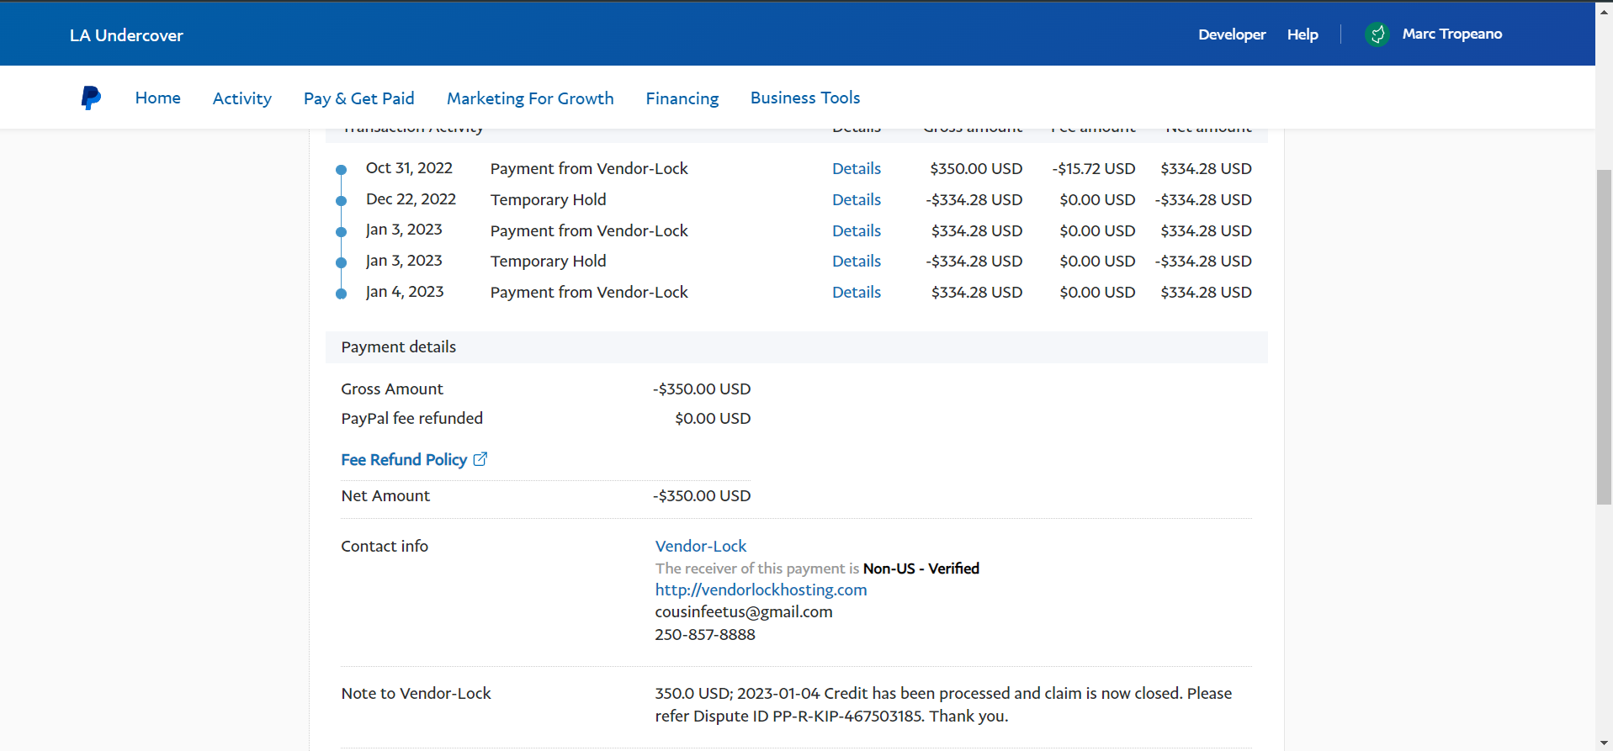The image size is (1613, 751).
Task: Click the LA Undercover business name
Action: [x=126, y=35]
